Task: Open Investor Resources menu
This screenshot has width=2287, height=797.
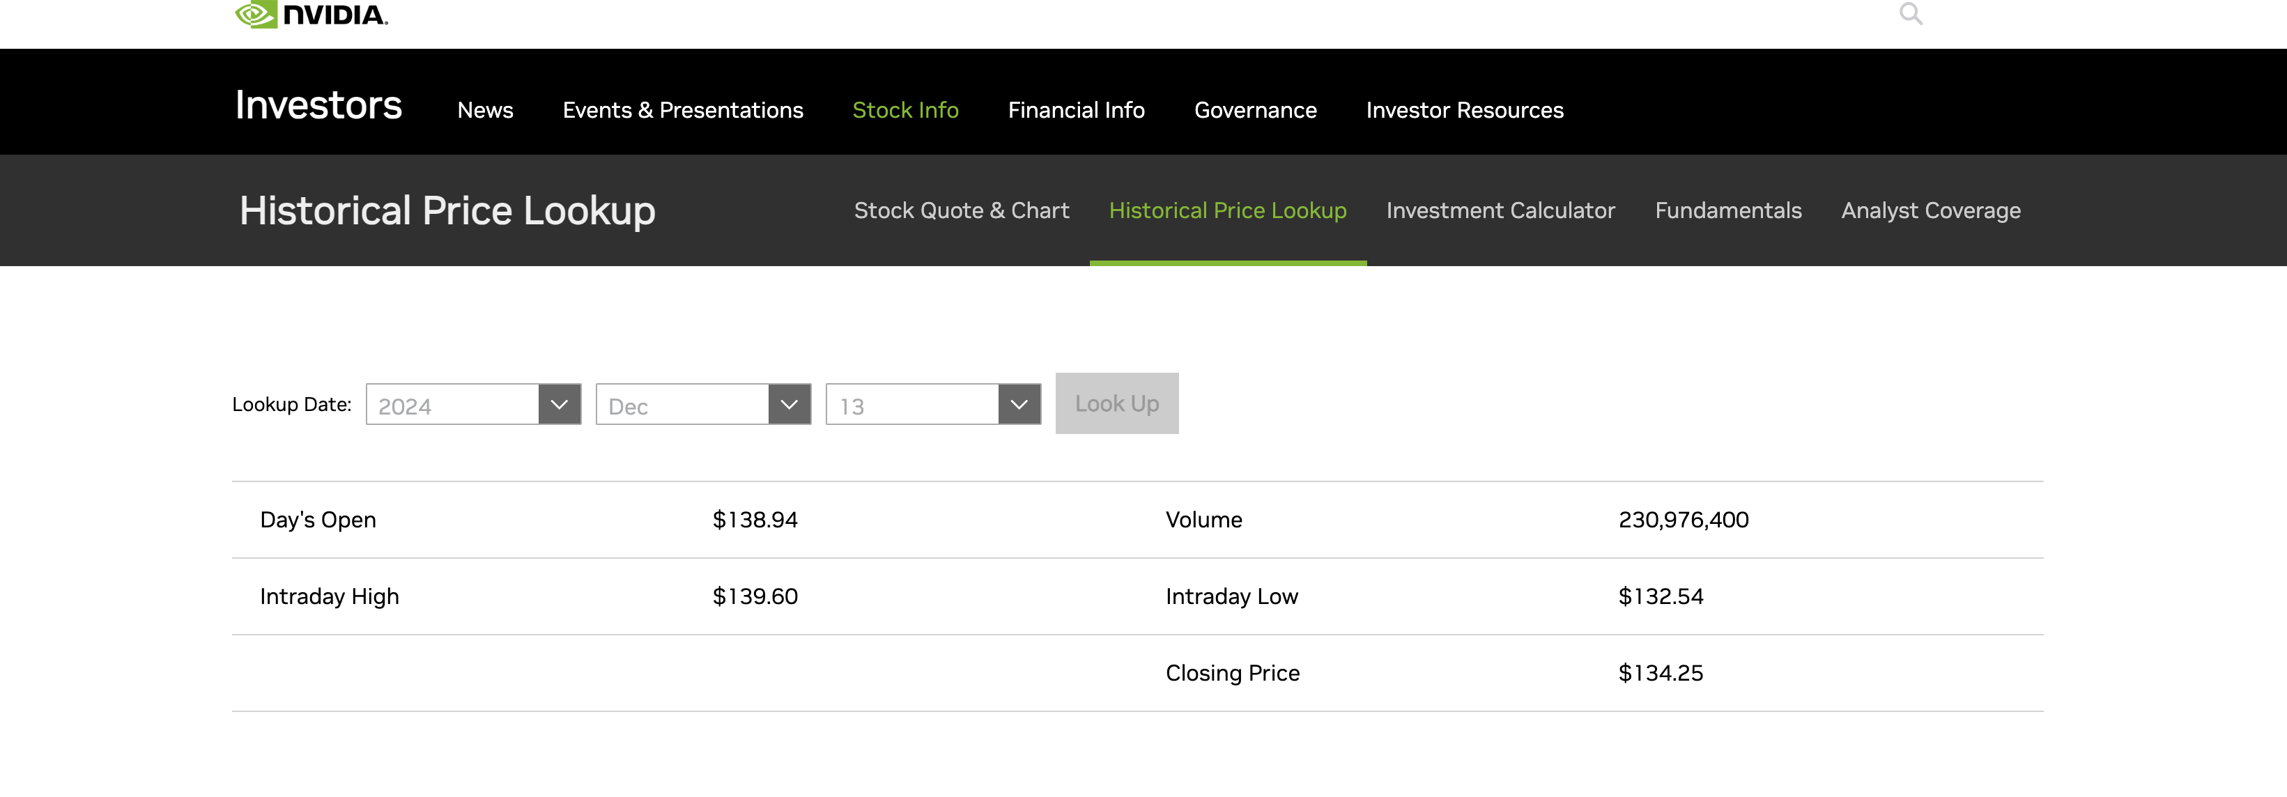Action: pyautogui.click(x=1464, y=110)
